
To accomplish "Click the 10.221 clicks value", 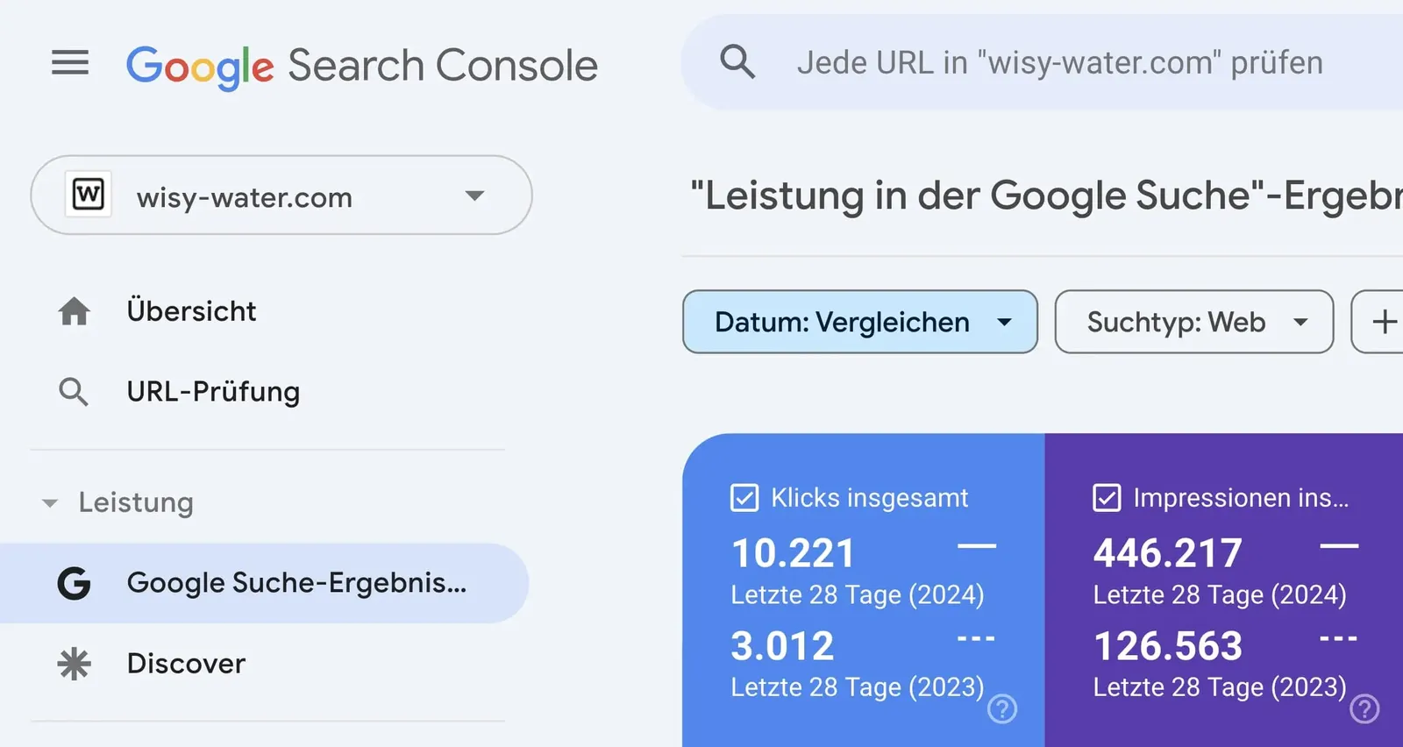I will tap(793, 553).
